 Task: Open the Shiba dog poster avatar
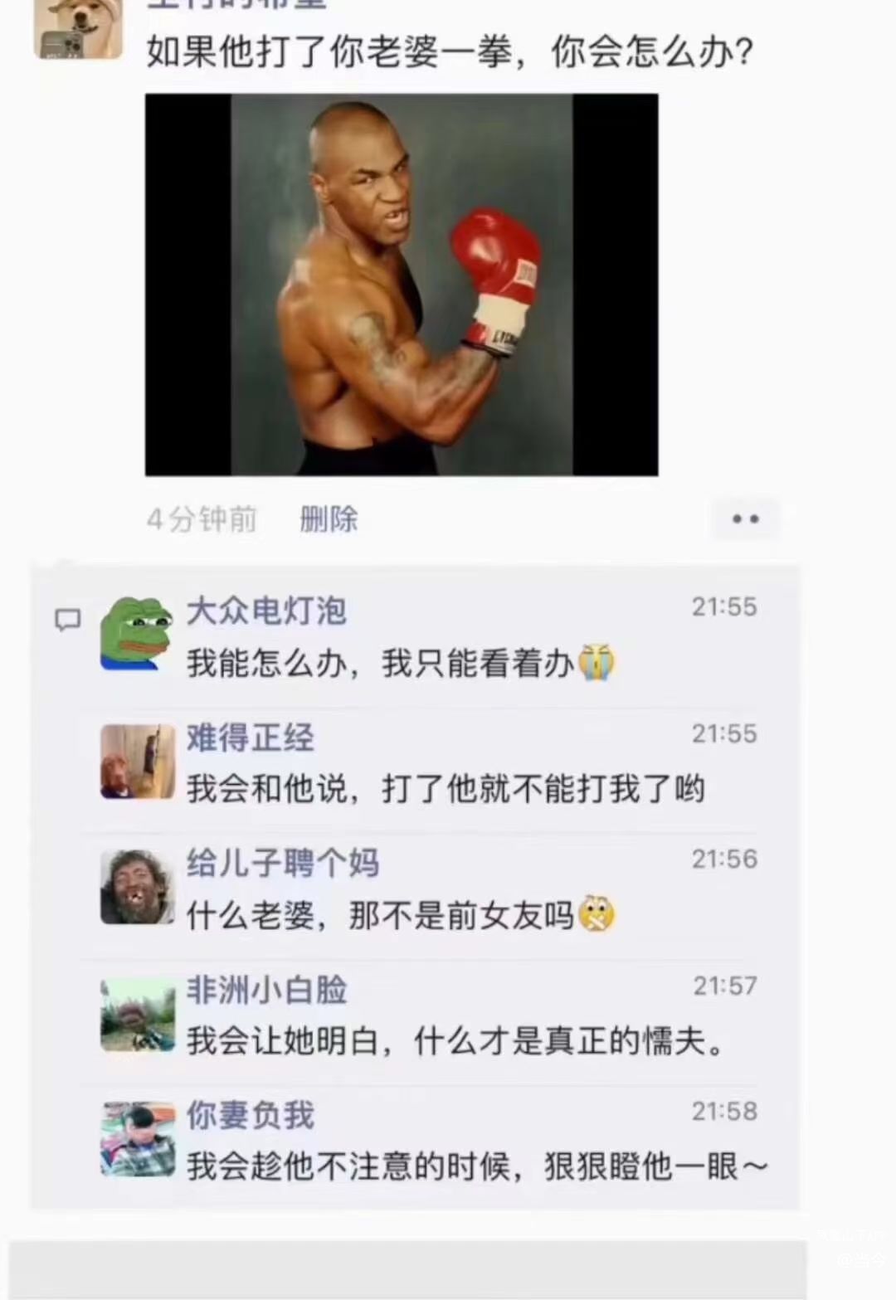[x=78, y=28]
